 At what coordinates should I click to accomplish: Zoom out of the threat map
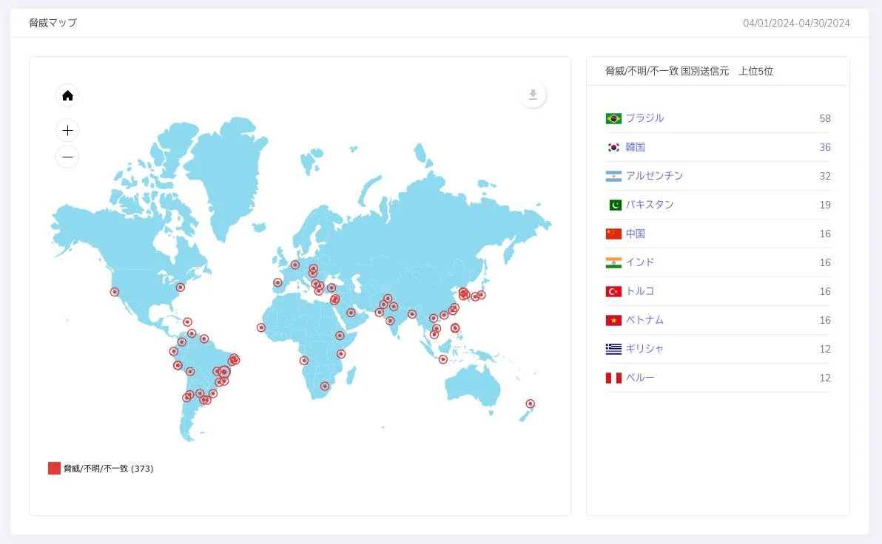[x=67, y=157]
